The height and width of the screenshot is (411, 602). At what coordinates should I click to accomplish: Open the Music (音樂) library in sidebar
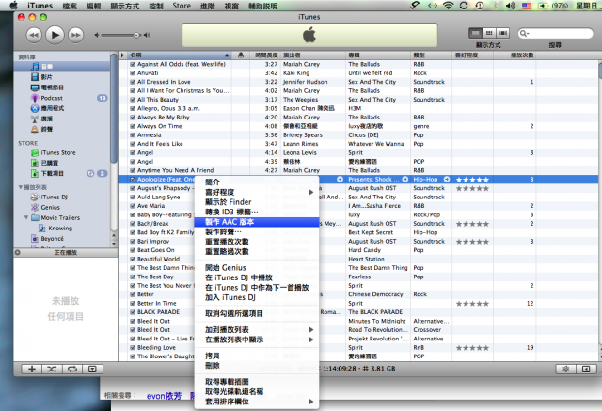point(62,67)
